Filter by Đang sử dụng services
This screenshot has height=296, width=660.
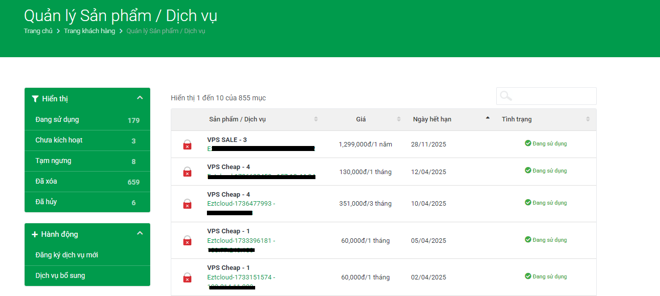(x=57, y=120)
